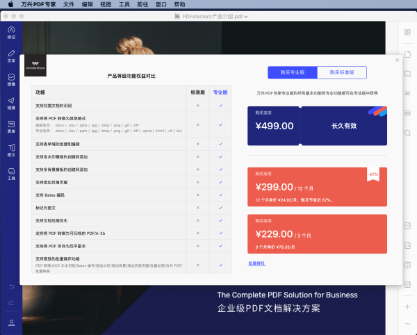Click the 标准版 column header
The width and height of the screenshot is (417, 335).
tap(198, 92)
